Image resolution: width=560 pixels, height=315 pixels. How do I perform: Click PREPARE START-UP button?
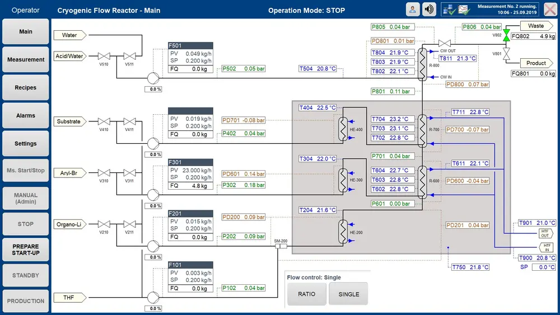coord(26,250)
